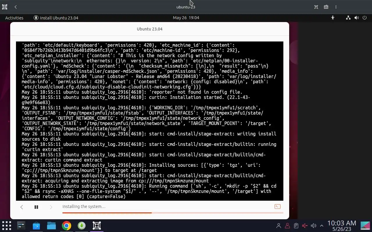372x232 pixels.
Task: Click the red user tray icon
Action: click(x=287, y=226)
